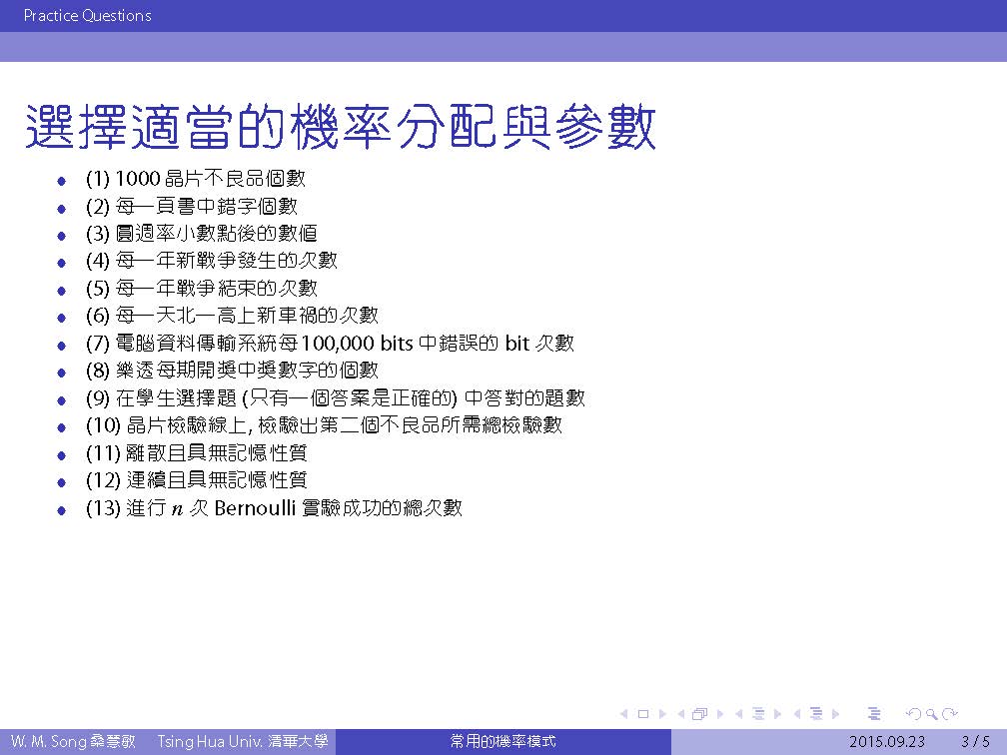1007x755 pixels.
Task: Click the presentation outline icon
Action: pos(874,714)
